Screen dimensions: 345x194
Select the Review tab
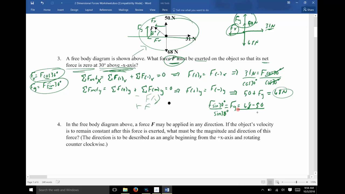pos(139,10)
